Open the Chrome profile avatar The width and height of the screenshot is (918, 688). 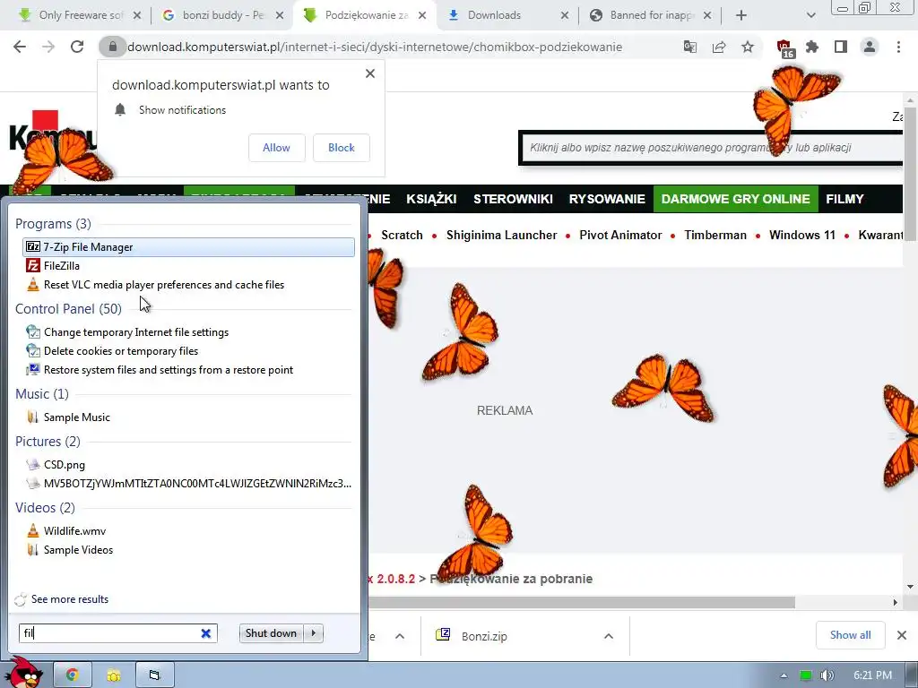coord(870,47)
